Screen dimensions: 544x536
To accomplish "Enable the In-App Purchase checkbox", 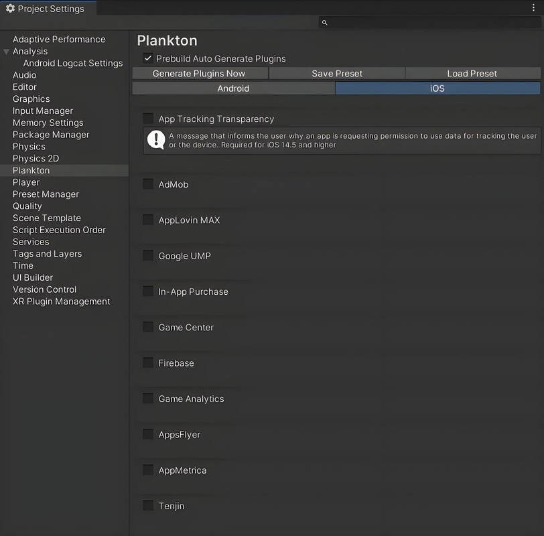I will tap(148, 291).
